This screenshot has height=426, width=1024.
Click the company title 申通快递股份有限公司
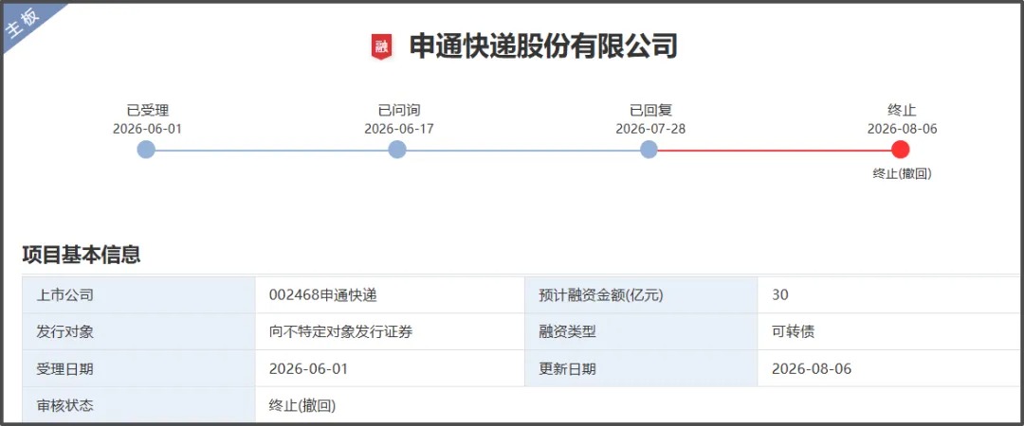(543, 46)
